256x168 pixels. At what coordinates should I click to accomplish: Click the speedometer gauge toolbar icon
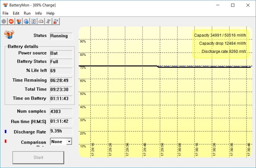(41, 21)
